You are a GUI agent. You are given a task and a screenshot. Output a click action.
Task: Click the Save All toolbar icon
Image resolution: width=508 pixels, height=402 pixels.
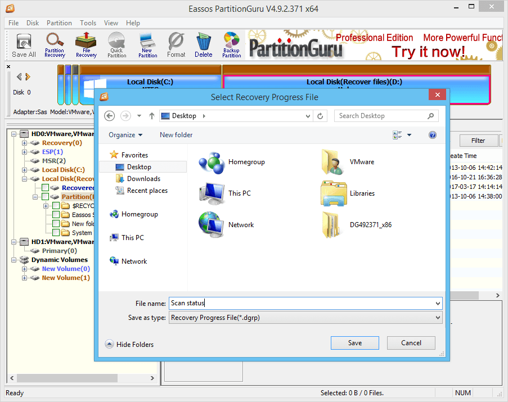[x=24, y=46]
